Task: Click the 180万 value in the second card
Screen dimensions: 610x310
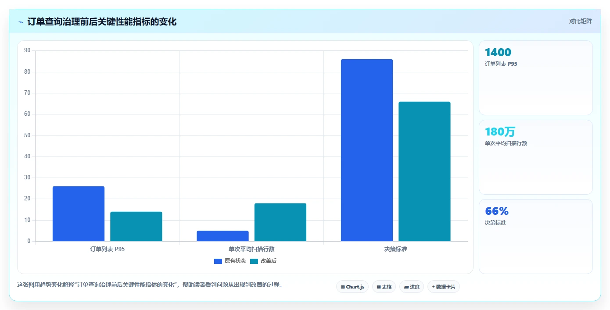Action: click(500, 132)
